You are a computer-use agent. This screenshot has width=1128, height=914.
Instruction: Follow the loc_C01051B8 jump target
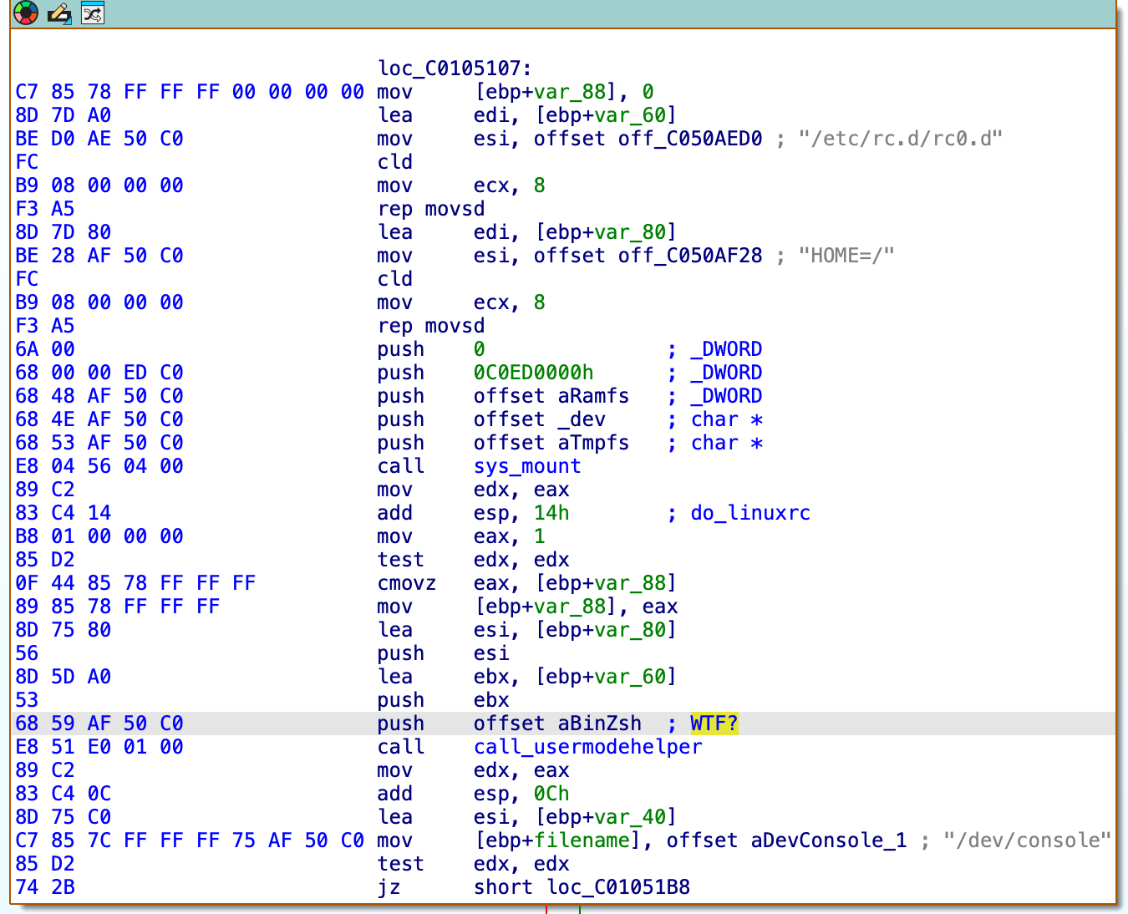618,887
